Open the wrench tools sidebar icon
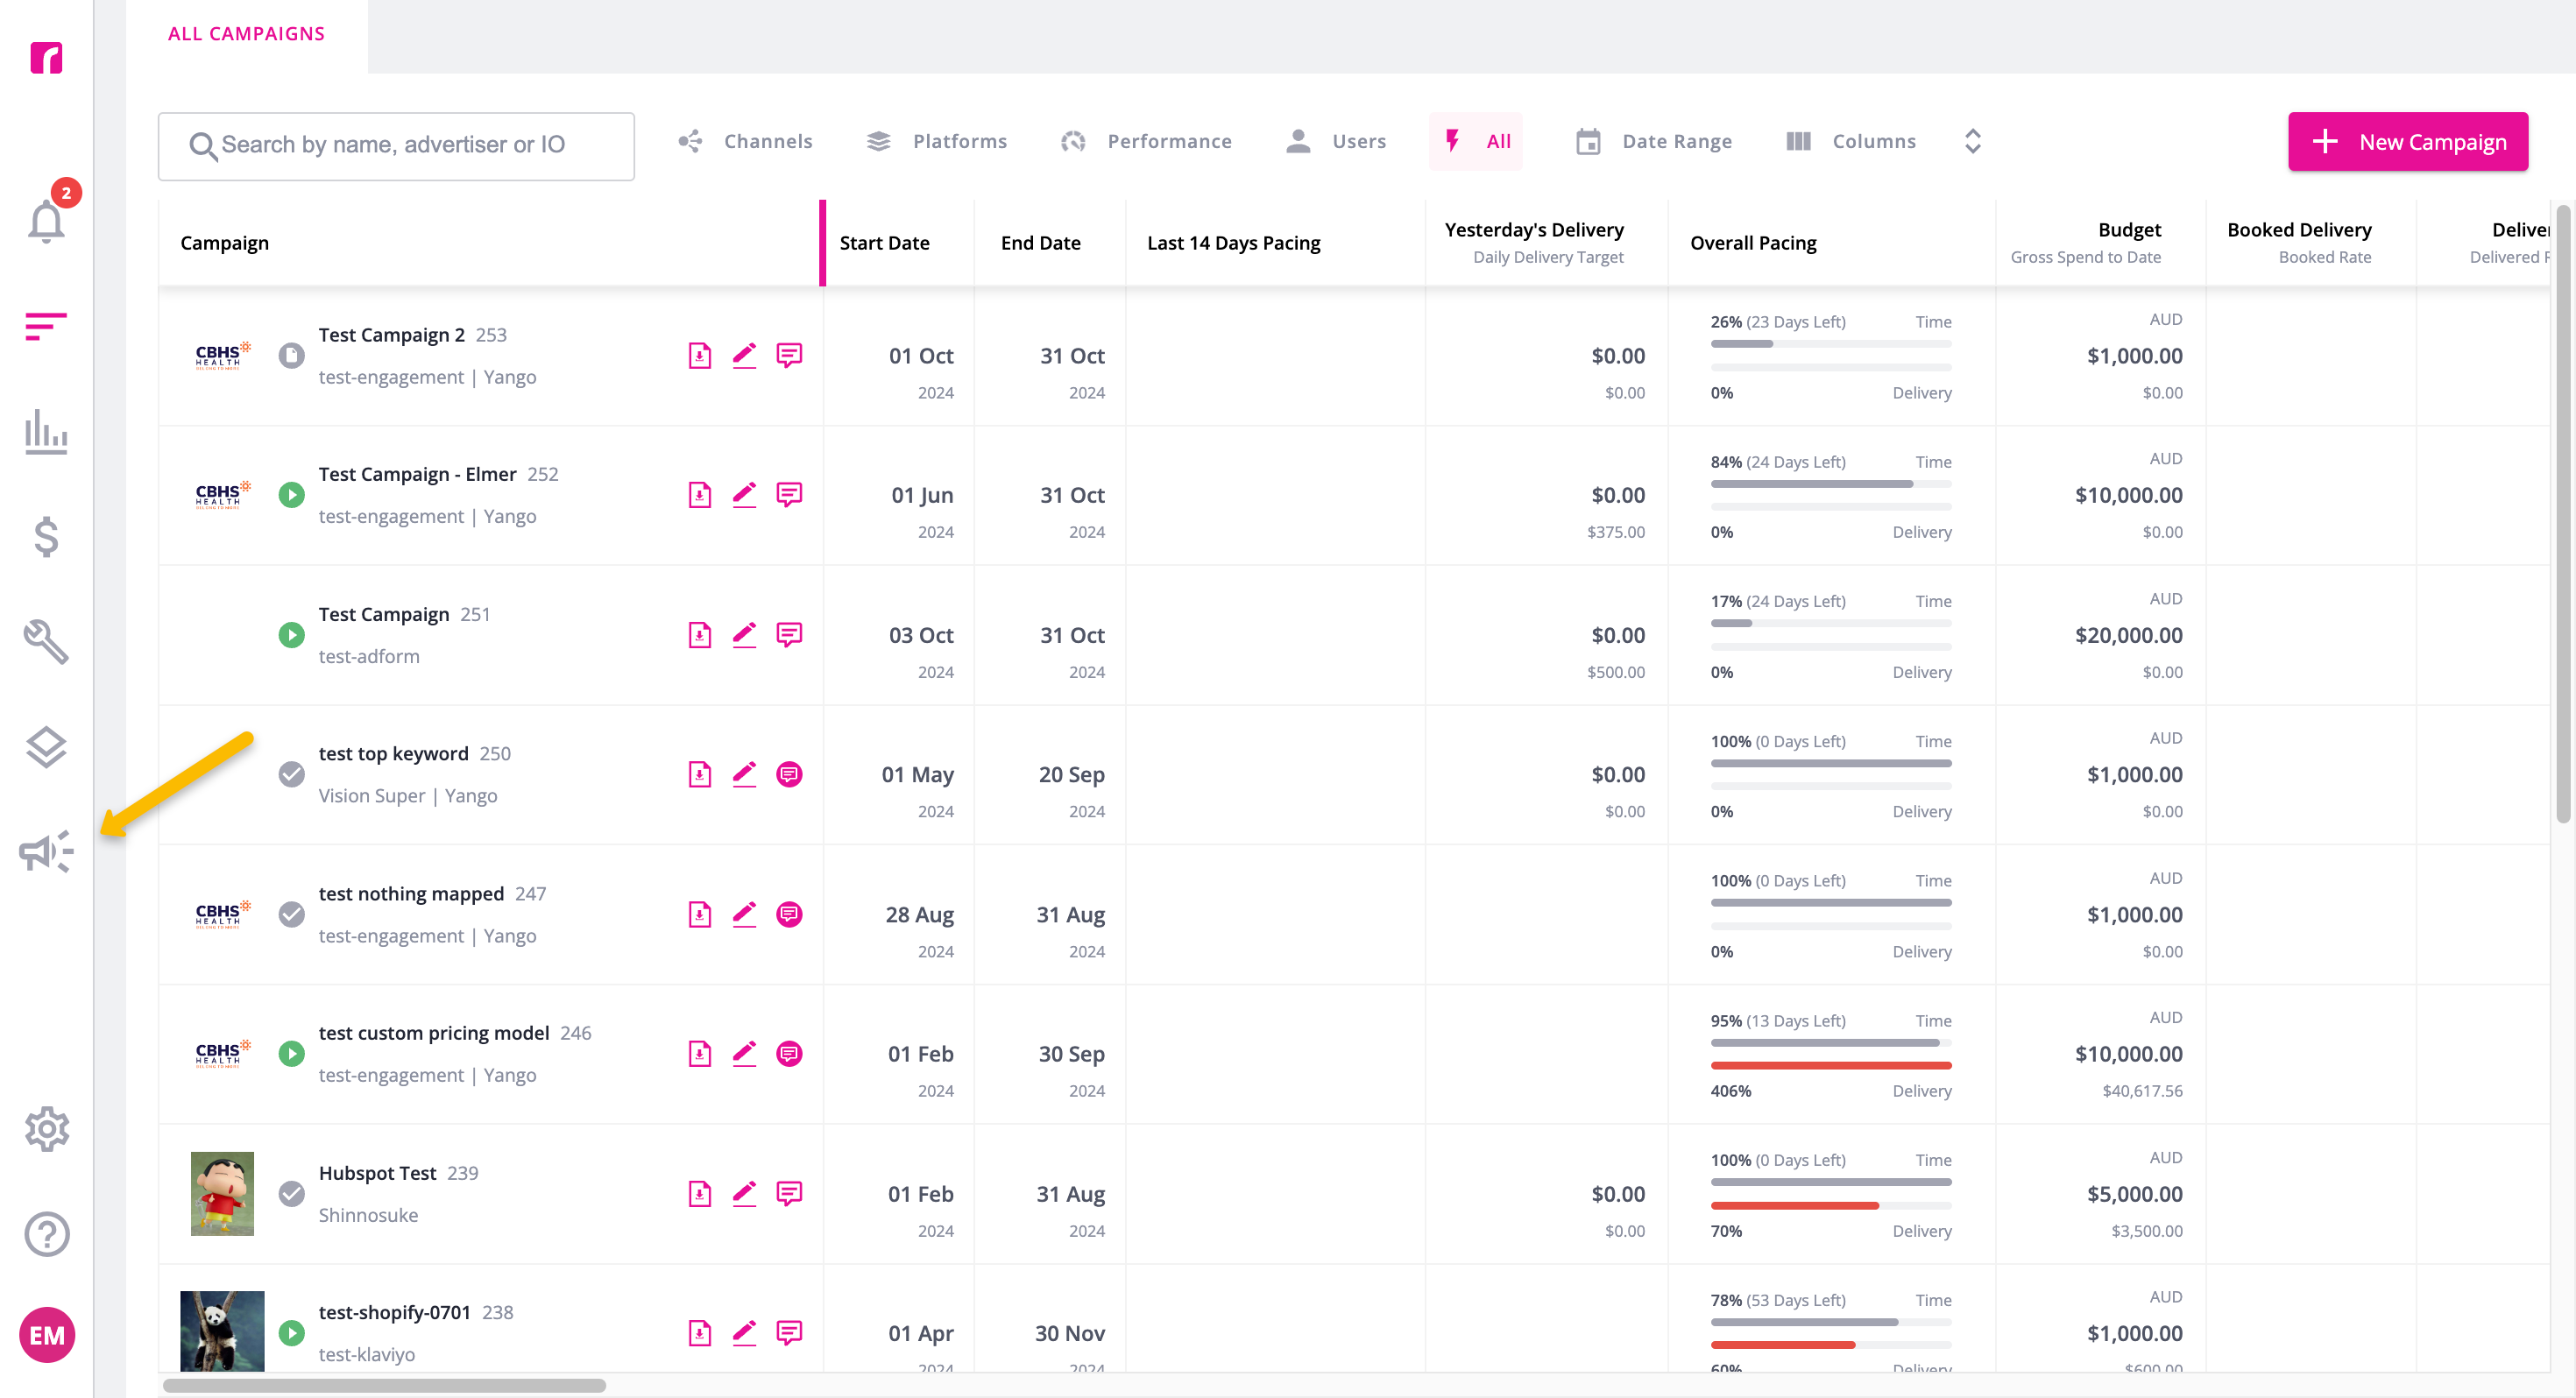The image size is (2576, 1398). tap(46, 641)
